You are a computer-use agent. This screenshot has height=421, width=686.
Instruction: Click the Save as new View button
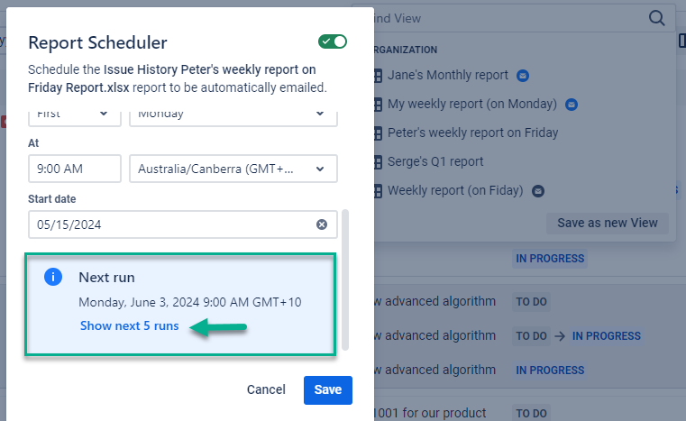click(x=607, y=223)
